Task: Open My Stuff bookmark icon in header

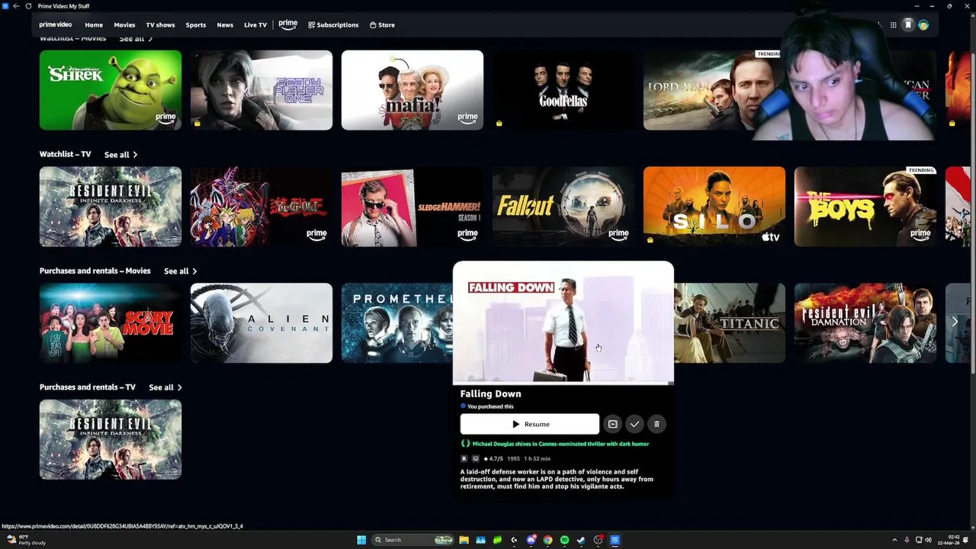Action: coord(908,25)
